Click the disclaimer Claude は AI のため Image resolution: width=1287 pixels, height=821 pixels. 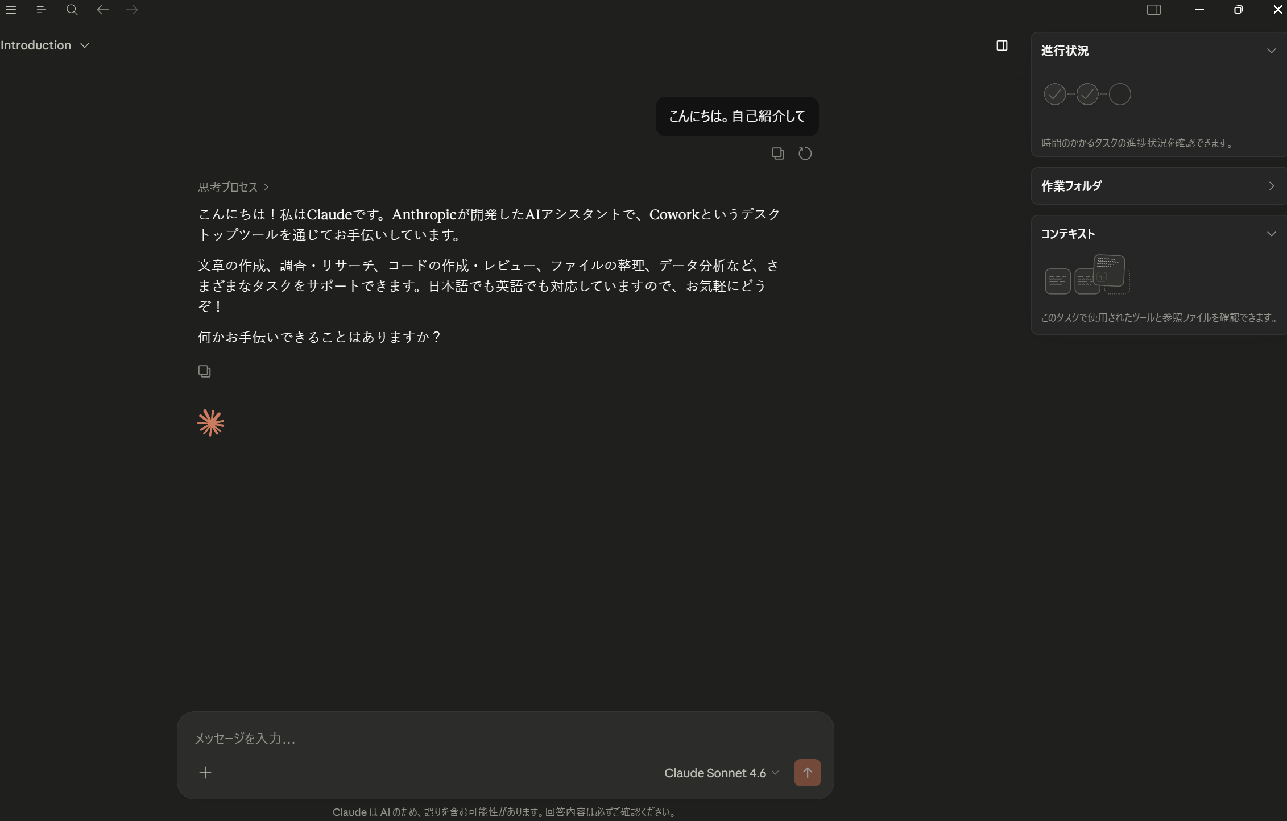[x=505, y=812]
